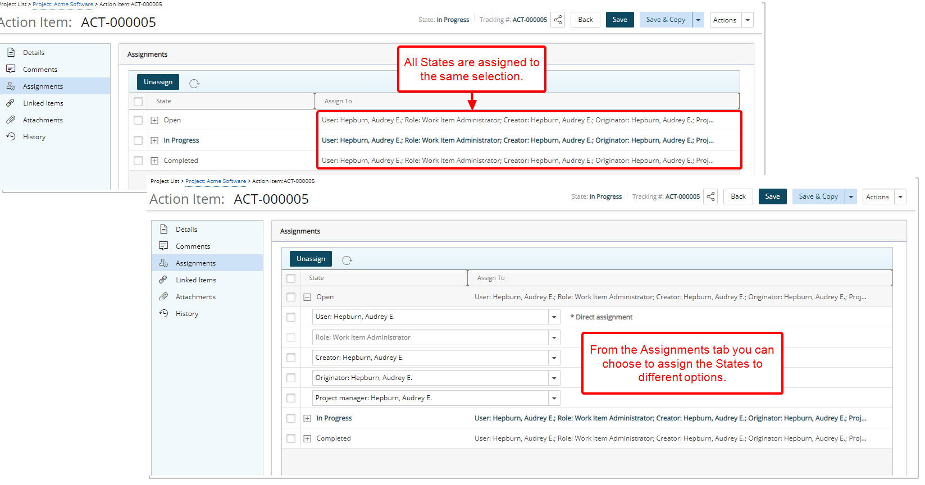Open the Originator: Hepburn, Audrey E. dropdown
This screenshot has width=925, height=485.
[x=554, y=378]
